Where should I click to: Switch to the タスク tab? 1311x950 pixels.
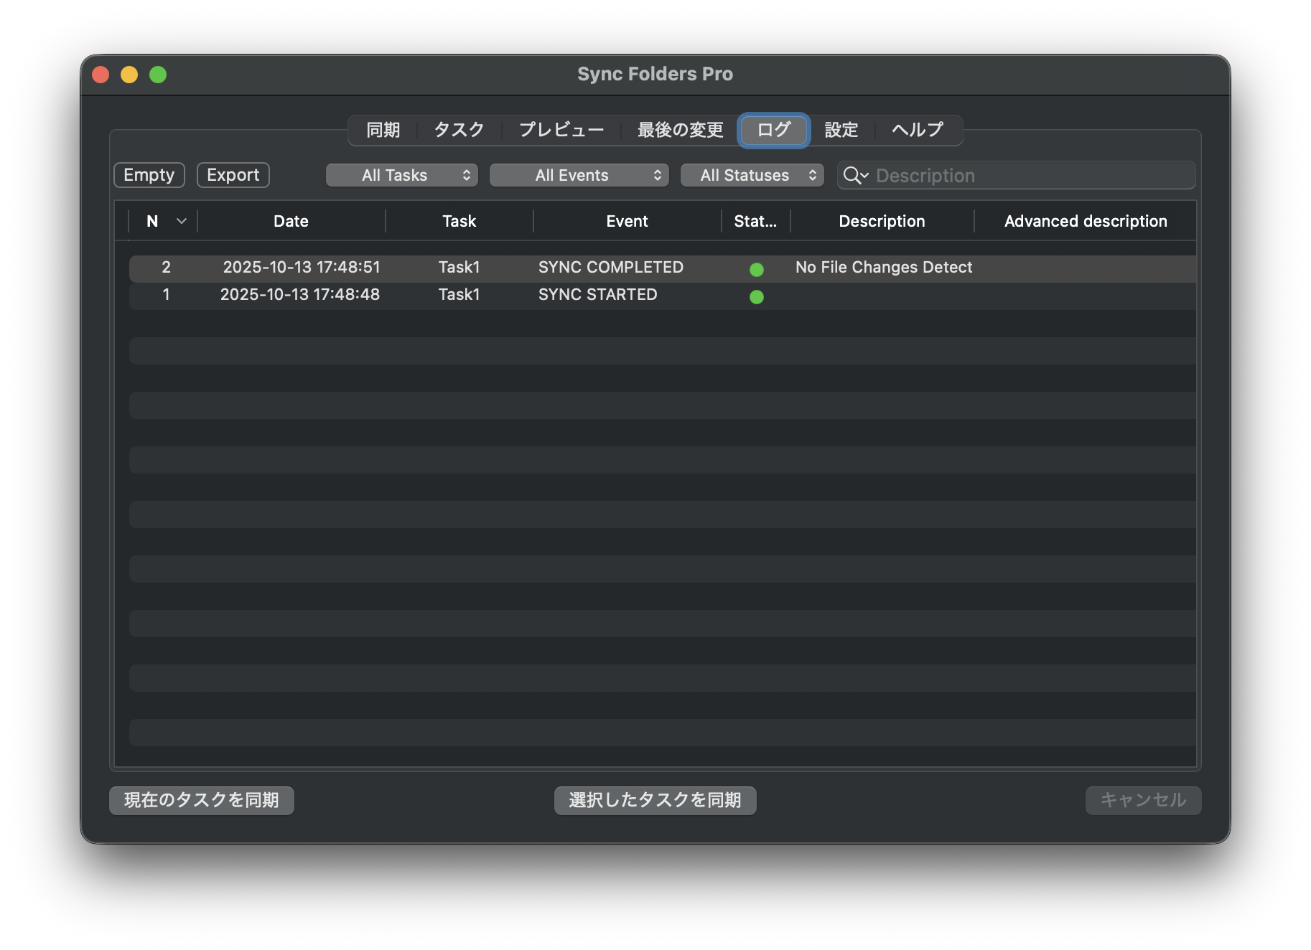pos(459,131)
